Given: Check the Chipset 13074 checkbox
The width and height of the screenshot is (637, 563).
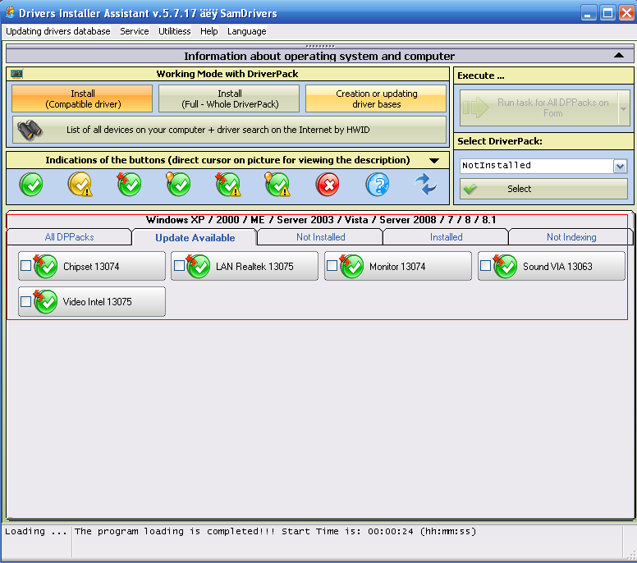Looking at the screenshot, I should (x=25, y=266).
